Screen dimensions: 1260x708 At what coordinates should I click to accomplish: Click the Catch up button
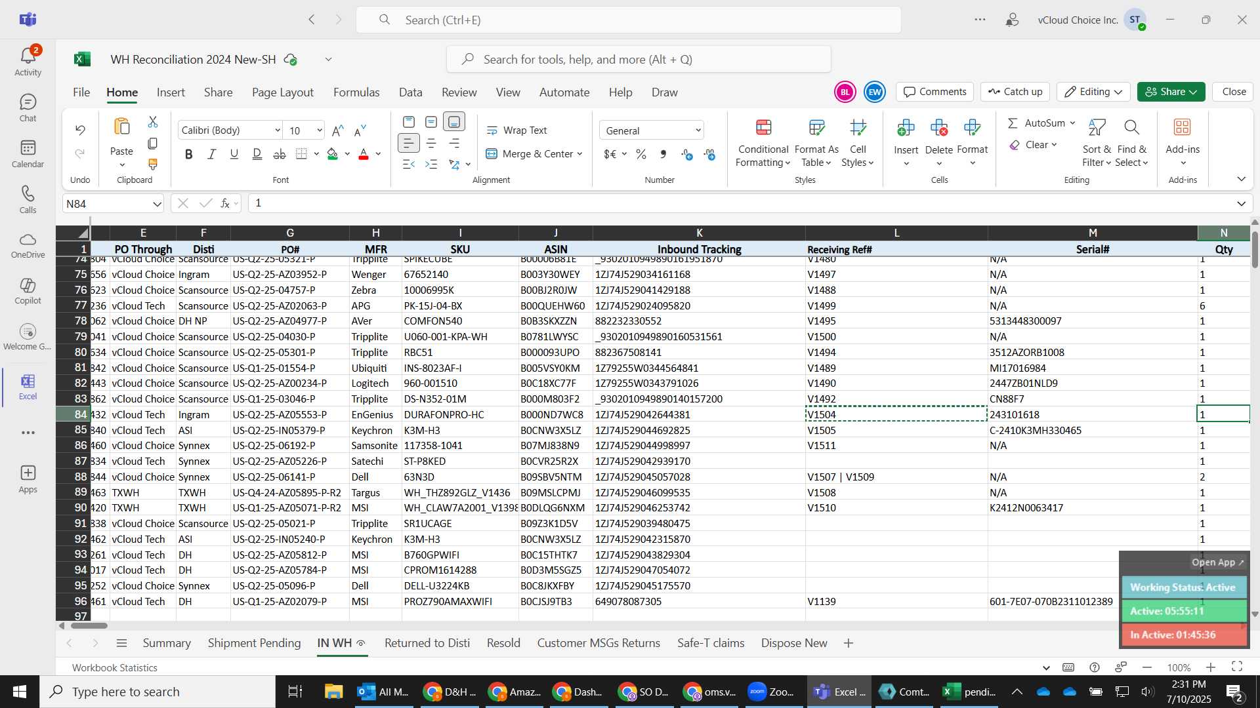1015,92
